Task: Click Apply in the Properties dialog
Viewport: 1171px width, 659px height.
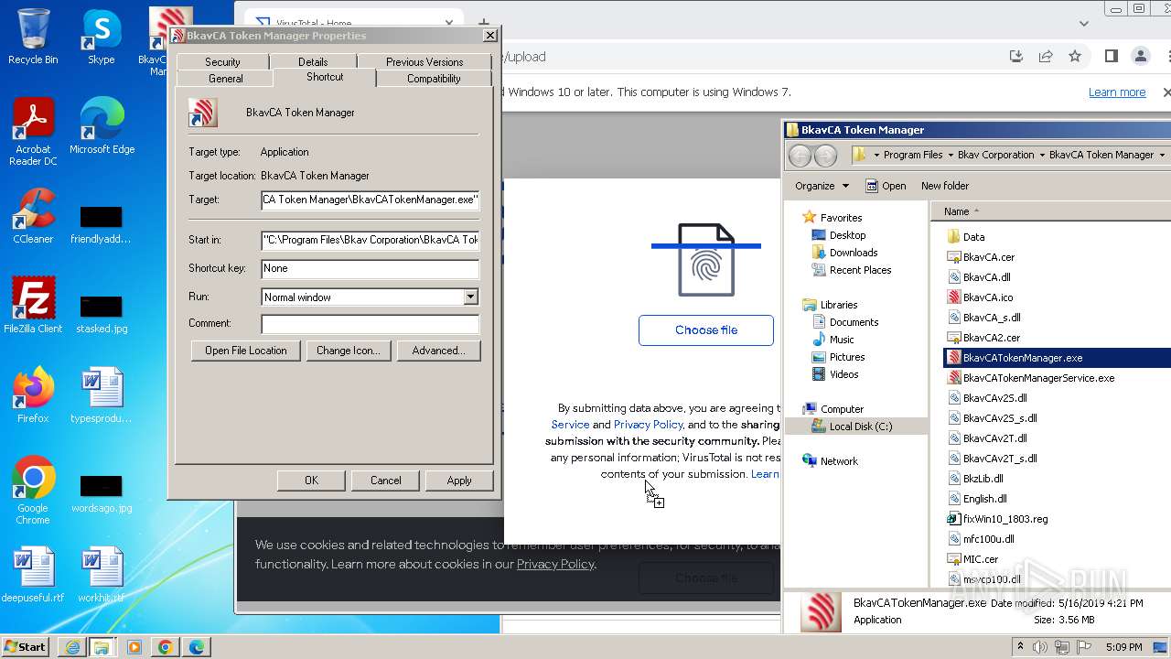Action: tap(459, 481)
